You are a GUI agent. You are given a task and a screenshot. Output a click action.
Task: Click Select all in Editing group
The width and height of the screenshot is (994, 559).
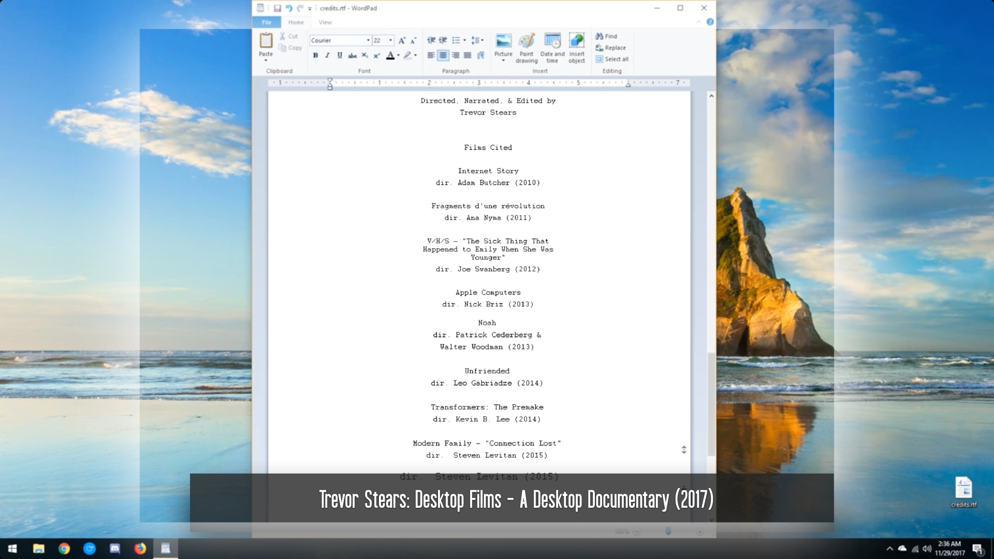pyautogui.click(x=612, y=59)
